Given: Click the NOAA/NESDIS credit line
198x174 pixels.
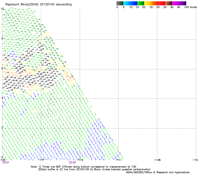Looking at the screenshot, I should coord(158,172).
